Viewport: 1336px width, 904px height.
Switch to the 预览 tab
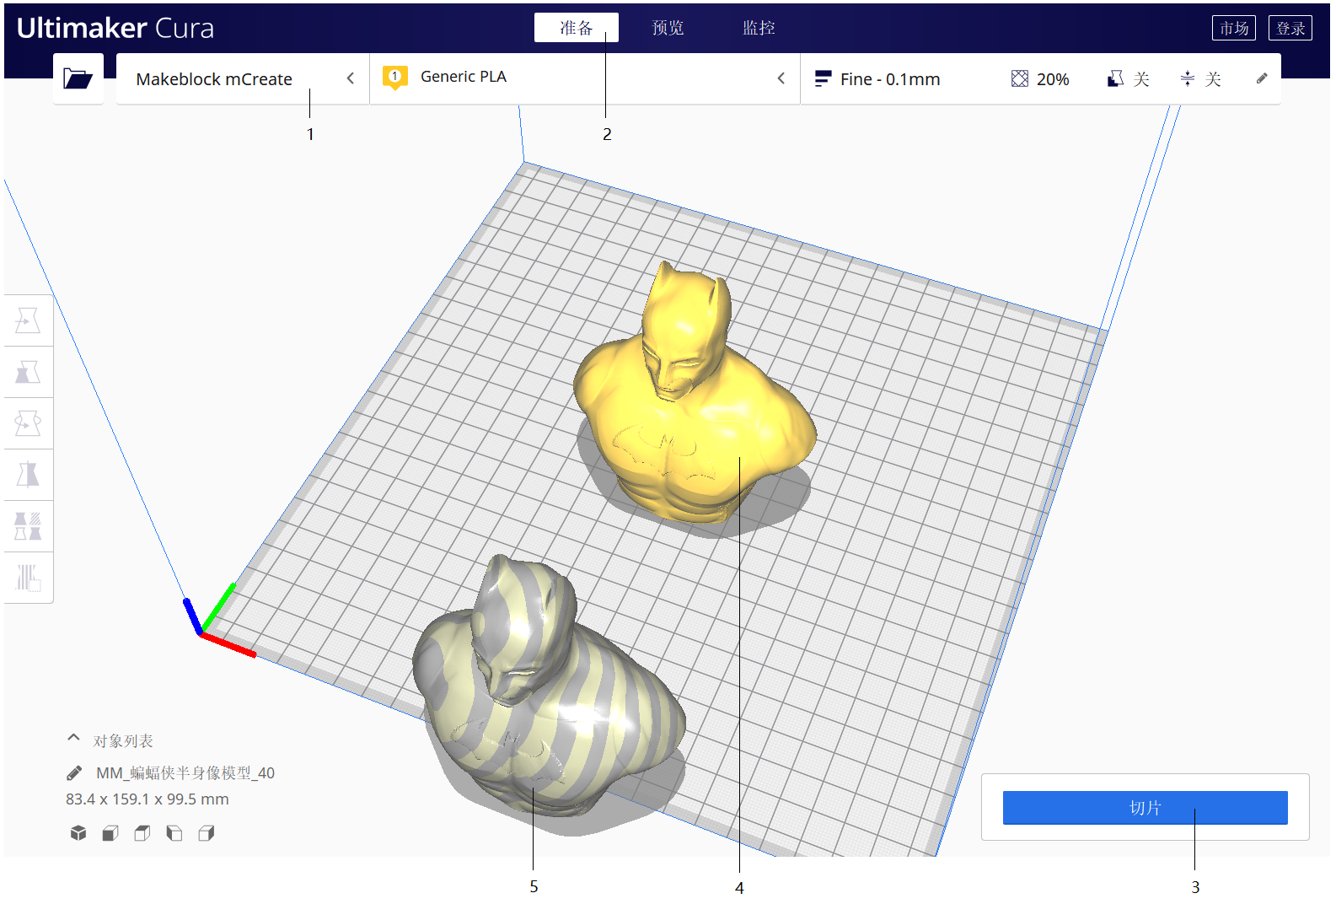click(x=668, y=27)
